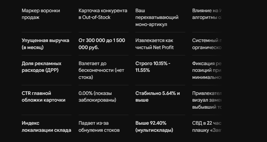Click the cell starting with 'Фиксация'

pos(207,70)
